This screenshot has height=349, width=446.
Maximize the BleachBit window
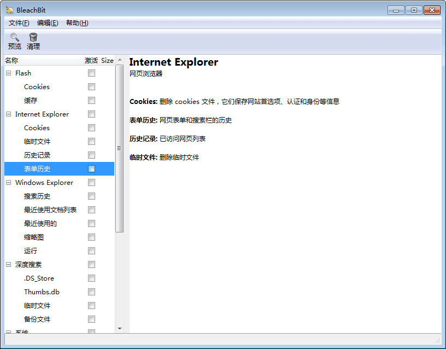point(414,10)
